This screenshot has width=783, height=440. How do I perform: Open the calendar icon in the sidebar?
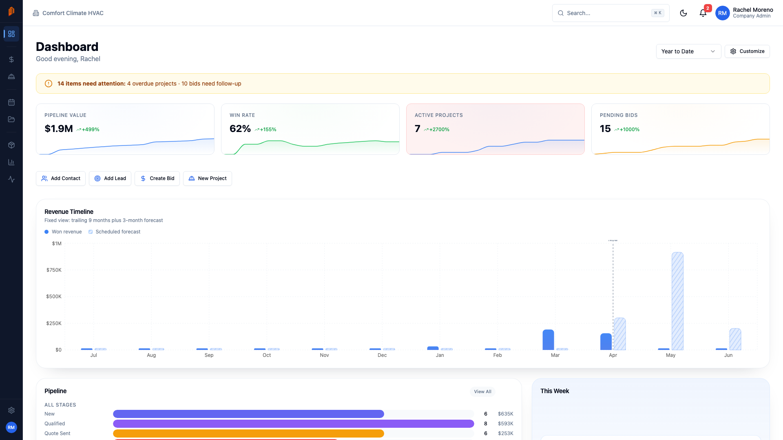point(11,102)
